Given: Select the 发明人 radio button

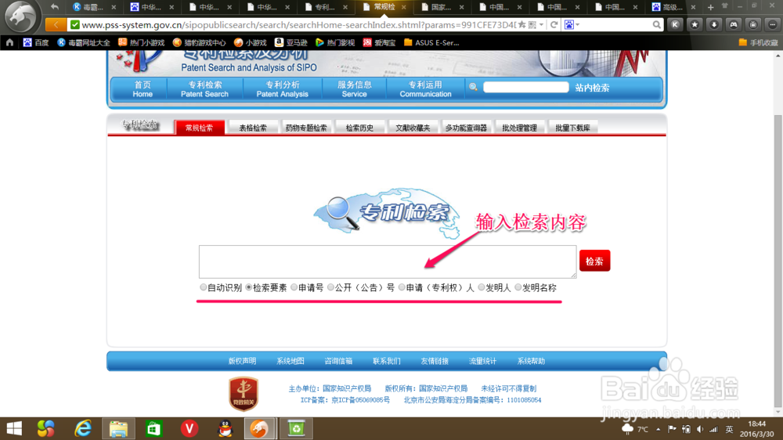Looking at the screenshot, I should pyautogui.click(x=482, y=287).
